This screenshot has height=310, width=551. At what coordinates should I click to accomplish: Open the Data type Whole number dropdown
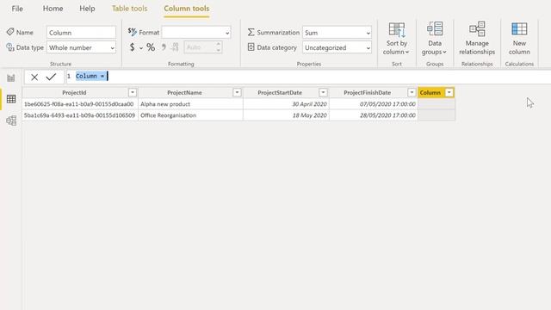pos(81,47)
